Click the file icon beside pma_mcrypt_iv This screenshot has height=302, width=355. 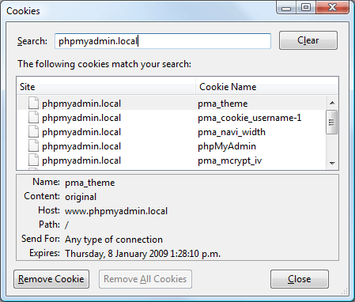point(33,160)
